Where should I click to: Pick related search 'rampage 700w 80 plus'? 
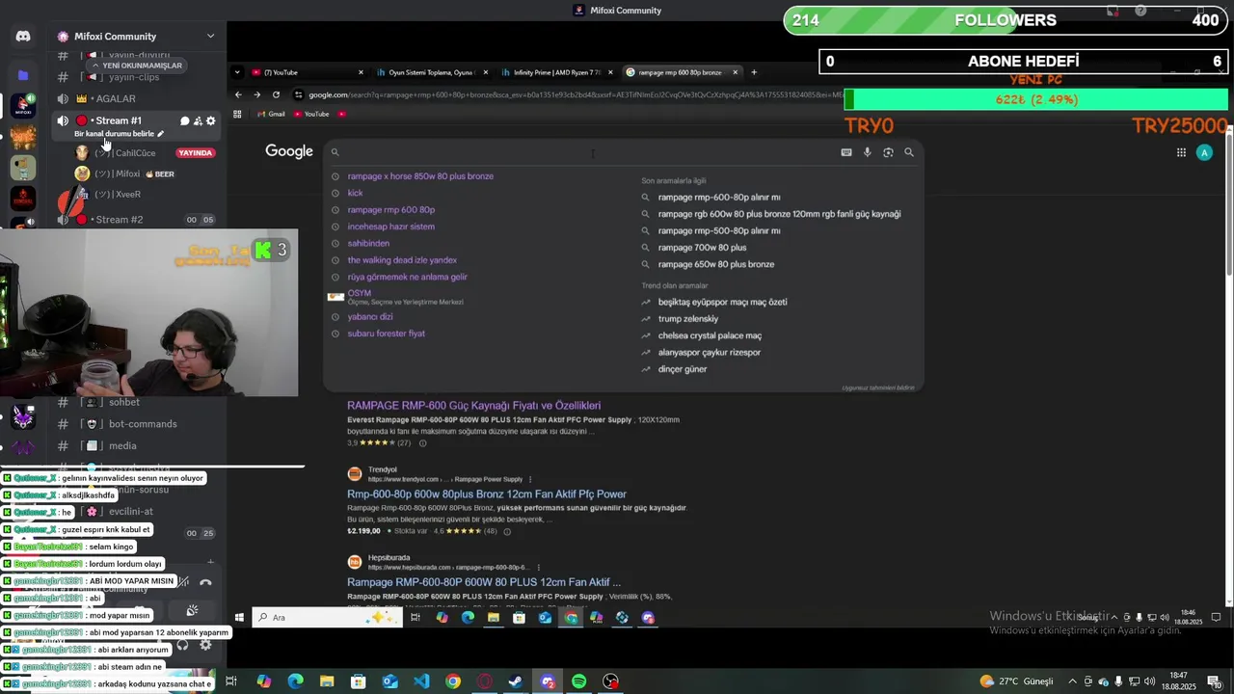click(702, 248)
